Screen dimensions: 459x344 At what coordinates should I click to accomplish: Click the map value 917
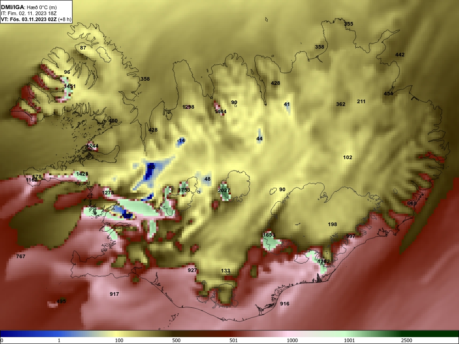[x=114, y=294]
